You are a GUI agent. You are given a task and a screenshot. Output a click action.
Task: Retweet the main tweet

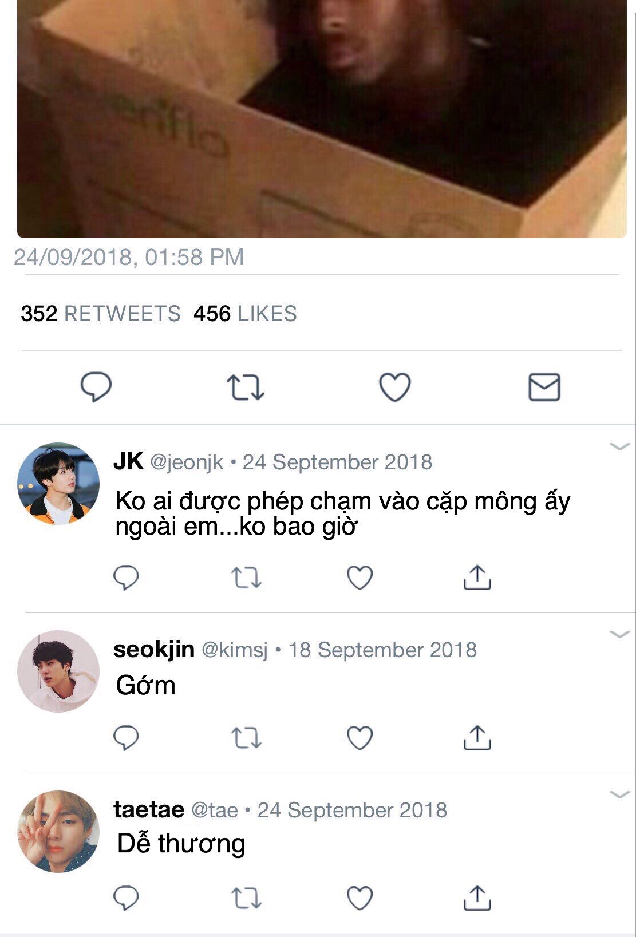click(x=245, y=387)
